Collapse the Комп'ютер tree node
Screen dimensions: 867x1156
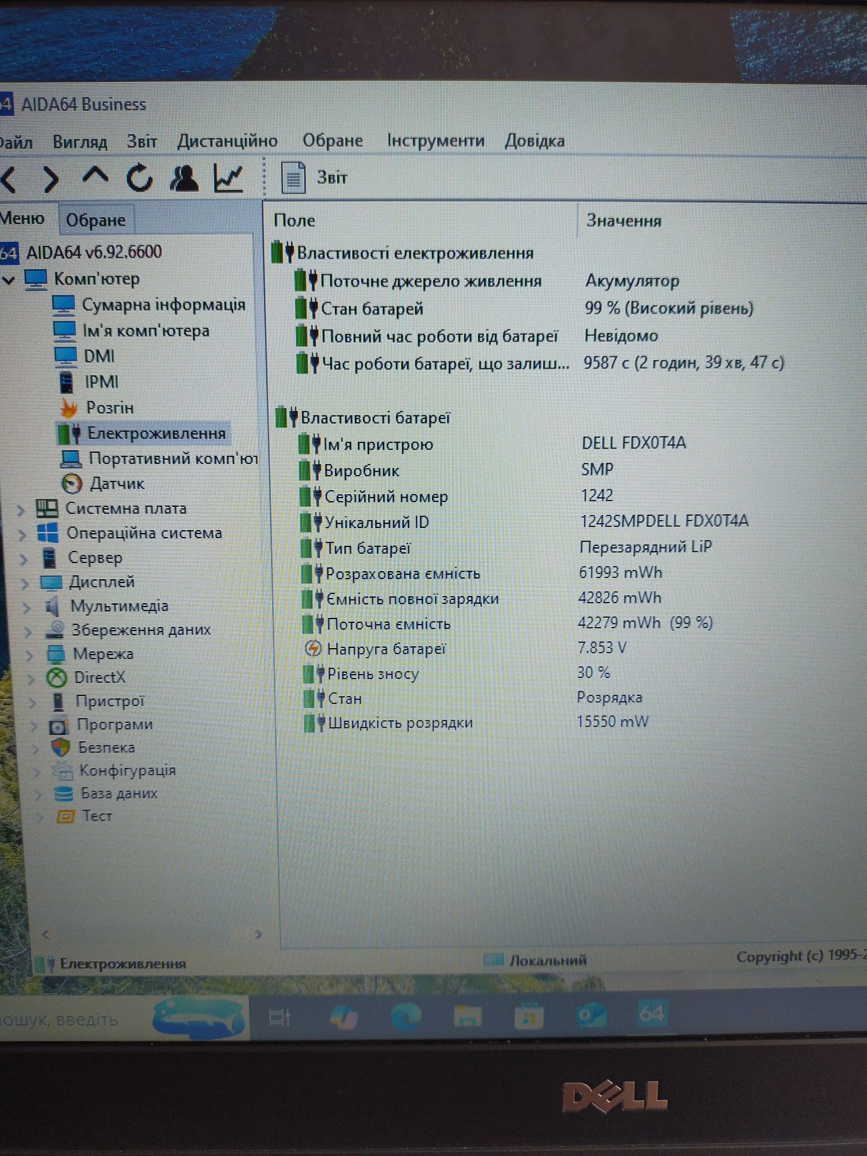pos(8,280)
